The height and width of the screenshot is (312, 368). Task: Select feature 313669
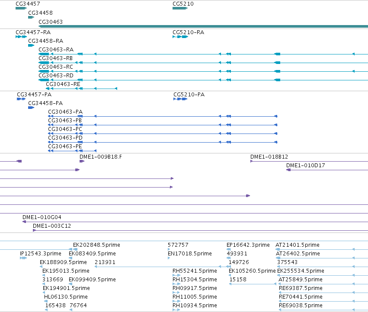(x=44, y=284)
